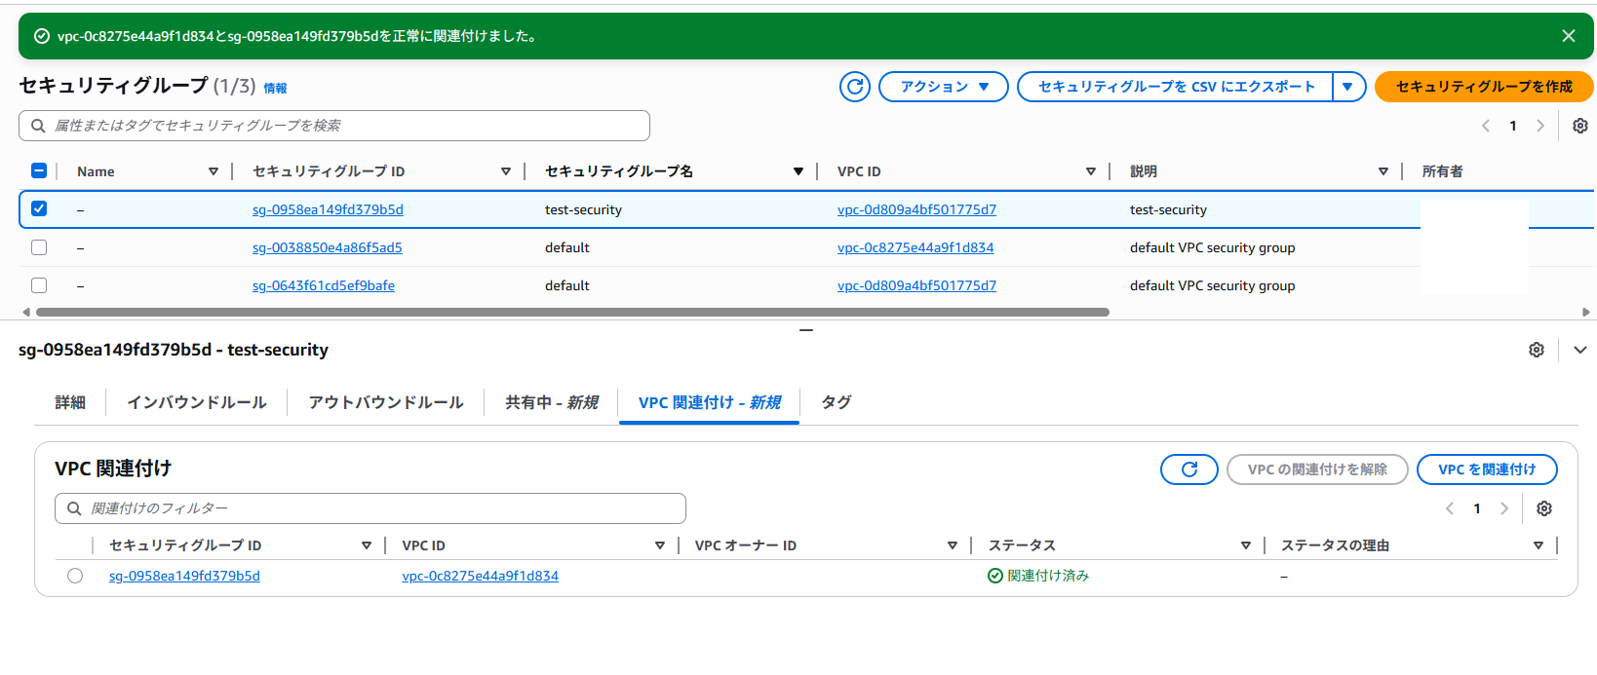Image resolution: width=1597 pixels, height=675 pixels.
Task: Click the セキュリティグループを作成 button
Action: [1483, 87]
